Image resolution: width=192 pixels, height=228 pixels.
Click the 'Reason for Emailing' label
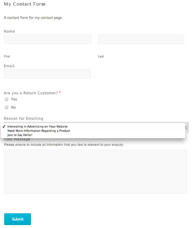23,118
